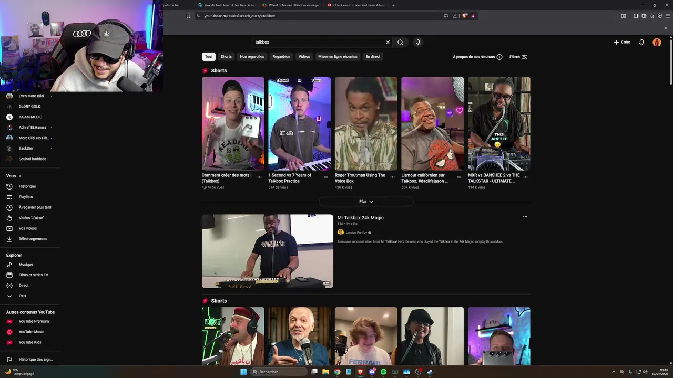Open Windows Start menu

pos(243,372)
